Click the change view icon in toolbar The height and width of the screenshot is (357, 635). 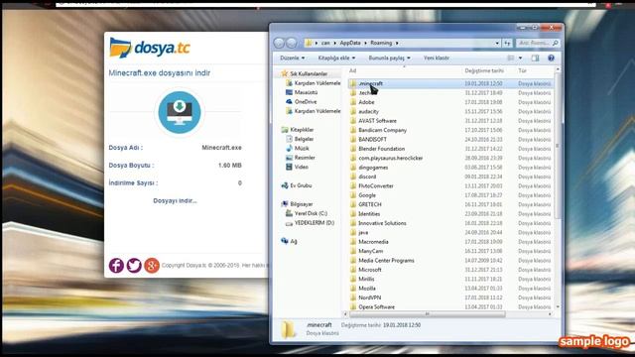click(511, 59)
